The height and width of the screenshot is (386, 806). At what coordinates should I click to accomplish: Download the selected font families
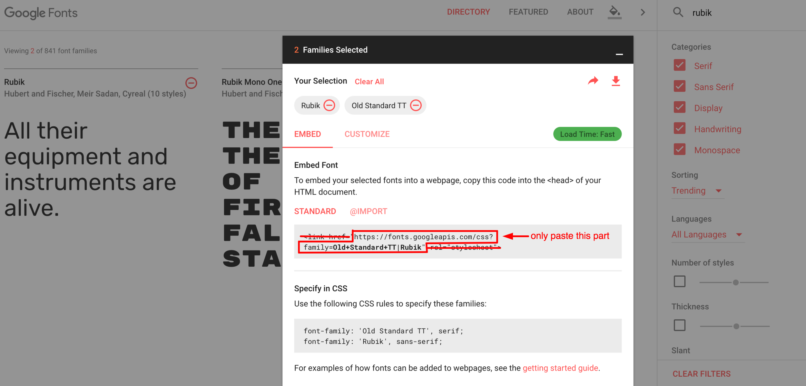616,81
